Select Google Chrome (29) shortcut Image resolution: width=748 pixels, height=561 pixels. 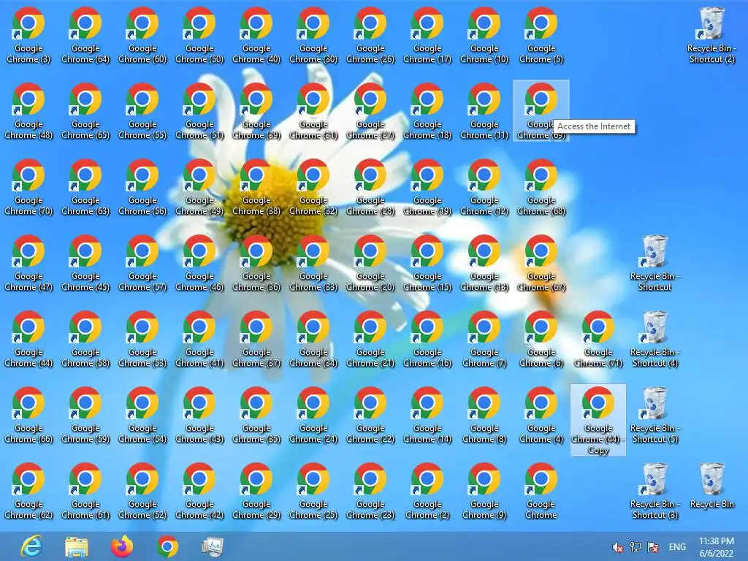(x=256, y=491)
